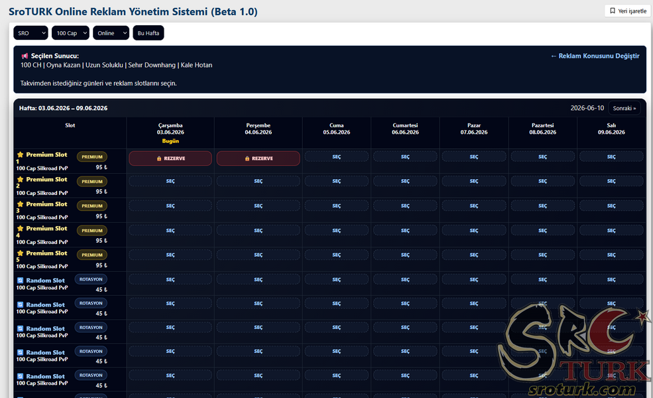Open the 100 Cap dropdown
The height and width of the screenshot is (398, 653).
point(70,33)
